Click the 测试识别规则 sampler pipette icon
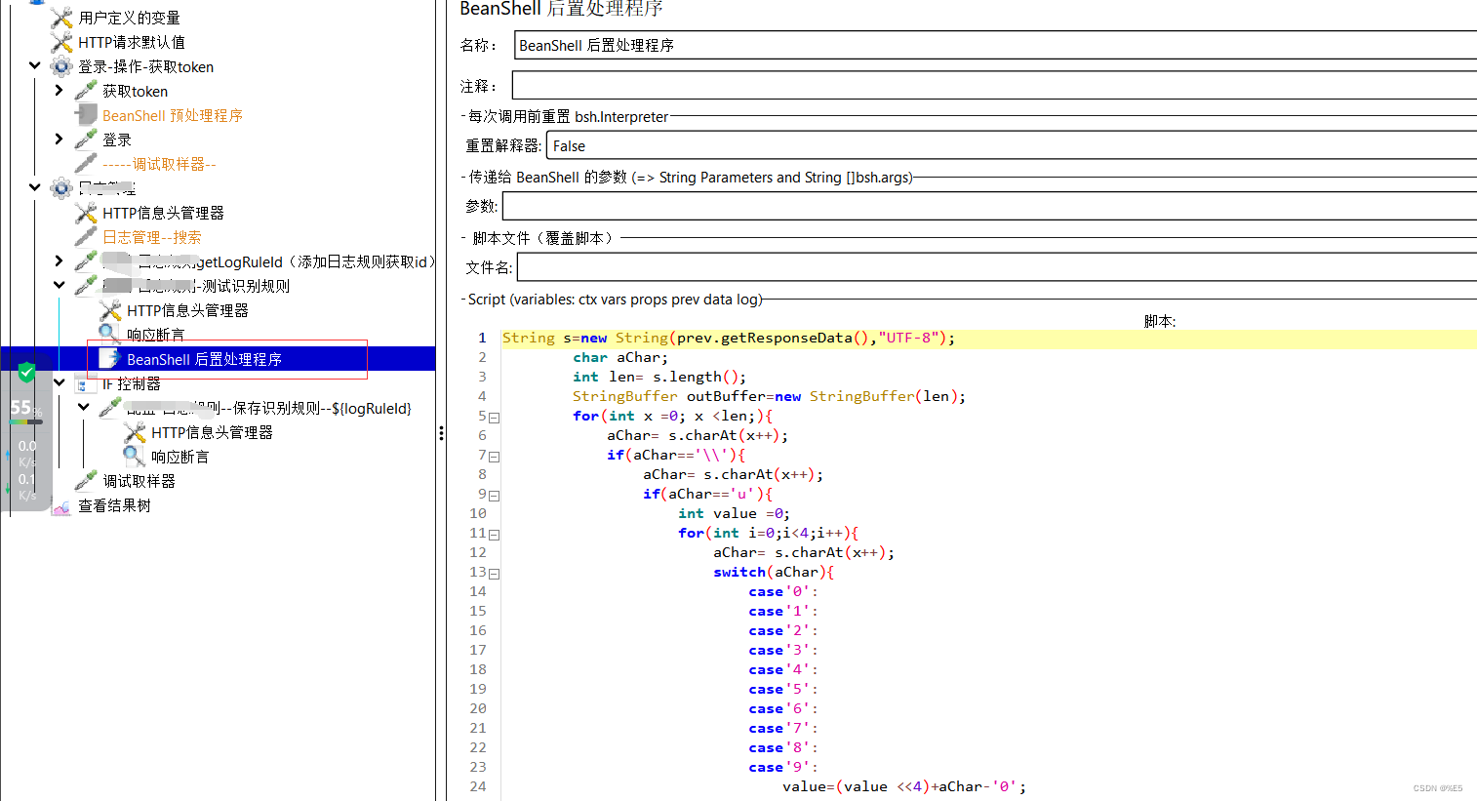This screenshot has width=1477, height=801. pos(86,286)
